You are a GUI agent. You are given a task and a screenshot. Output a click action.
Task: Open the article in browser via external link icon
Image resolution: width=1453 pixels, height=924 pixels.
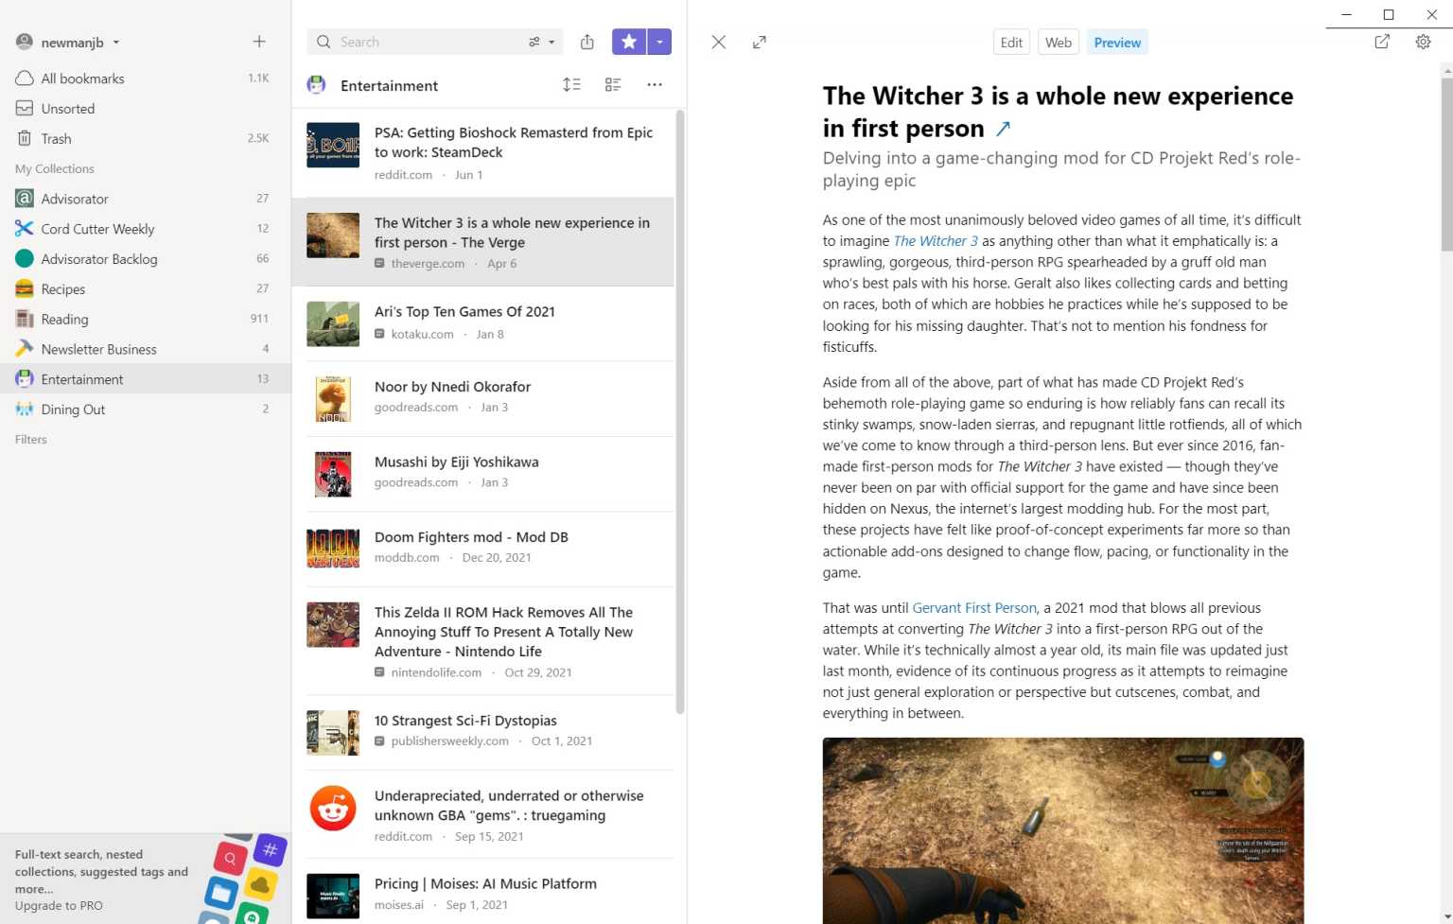1382,42
